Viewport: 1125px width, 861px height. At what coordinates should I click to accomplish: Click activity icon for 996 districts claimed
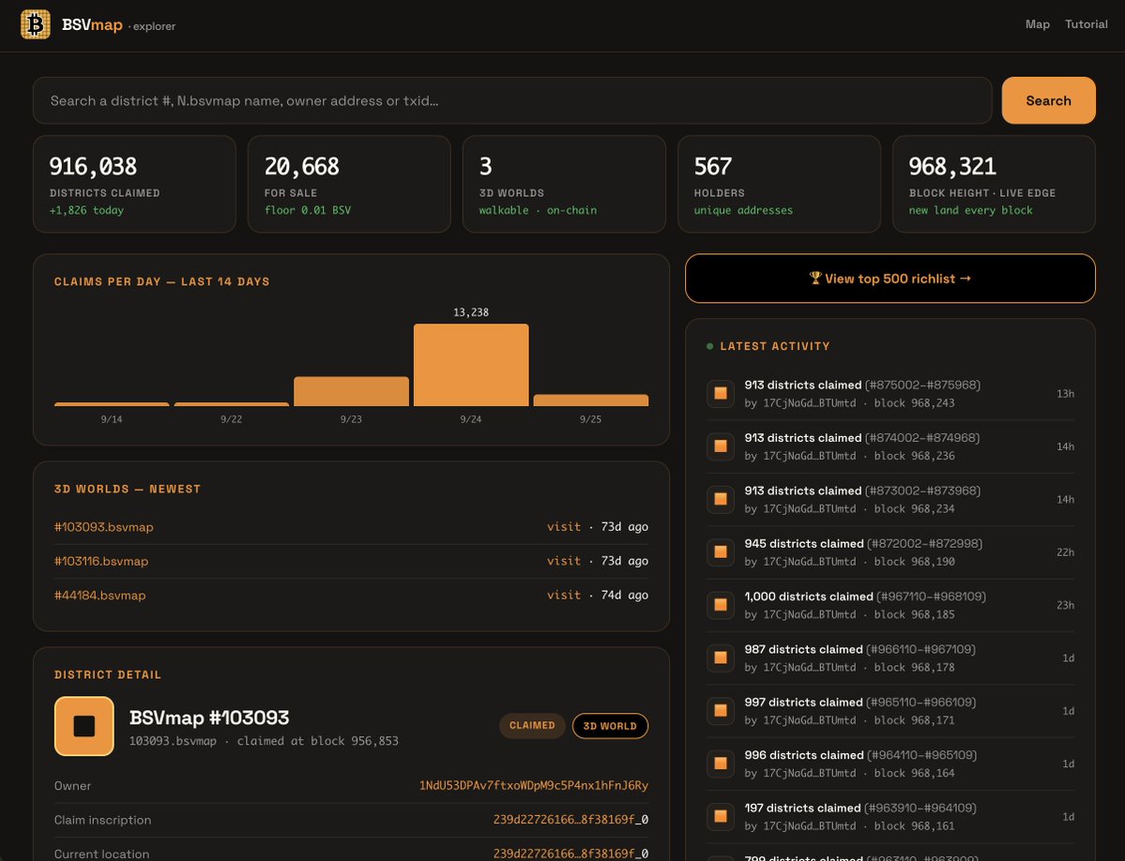[721, 763]
